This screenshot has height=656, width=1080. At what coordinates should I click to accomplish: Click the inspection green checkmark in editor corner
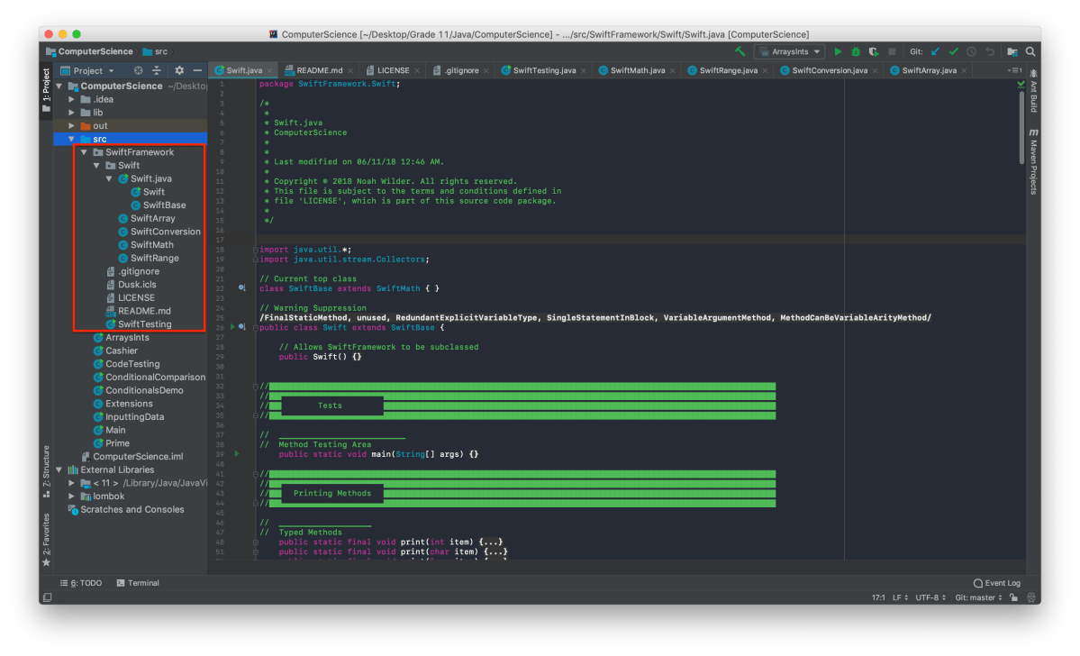coord(1021,84)
